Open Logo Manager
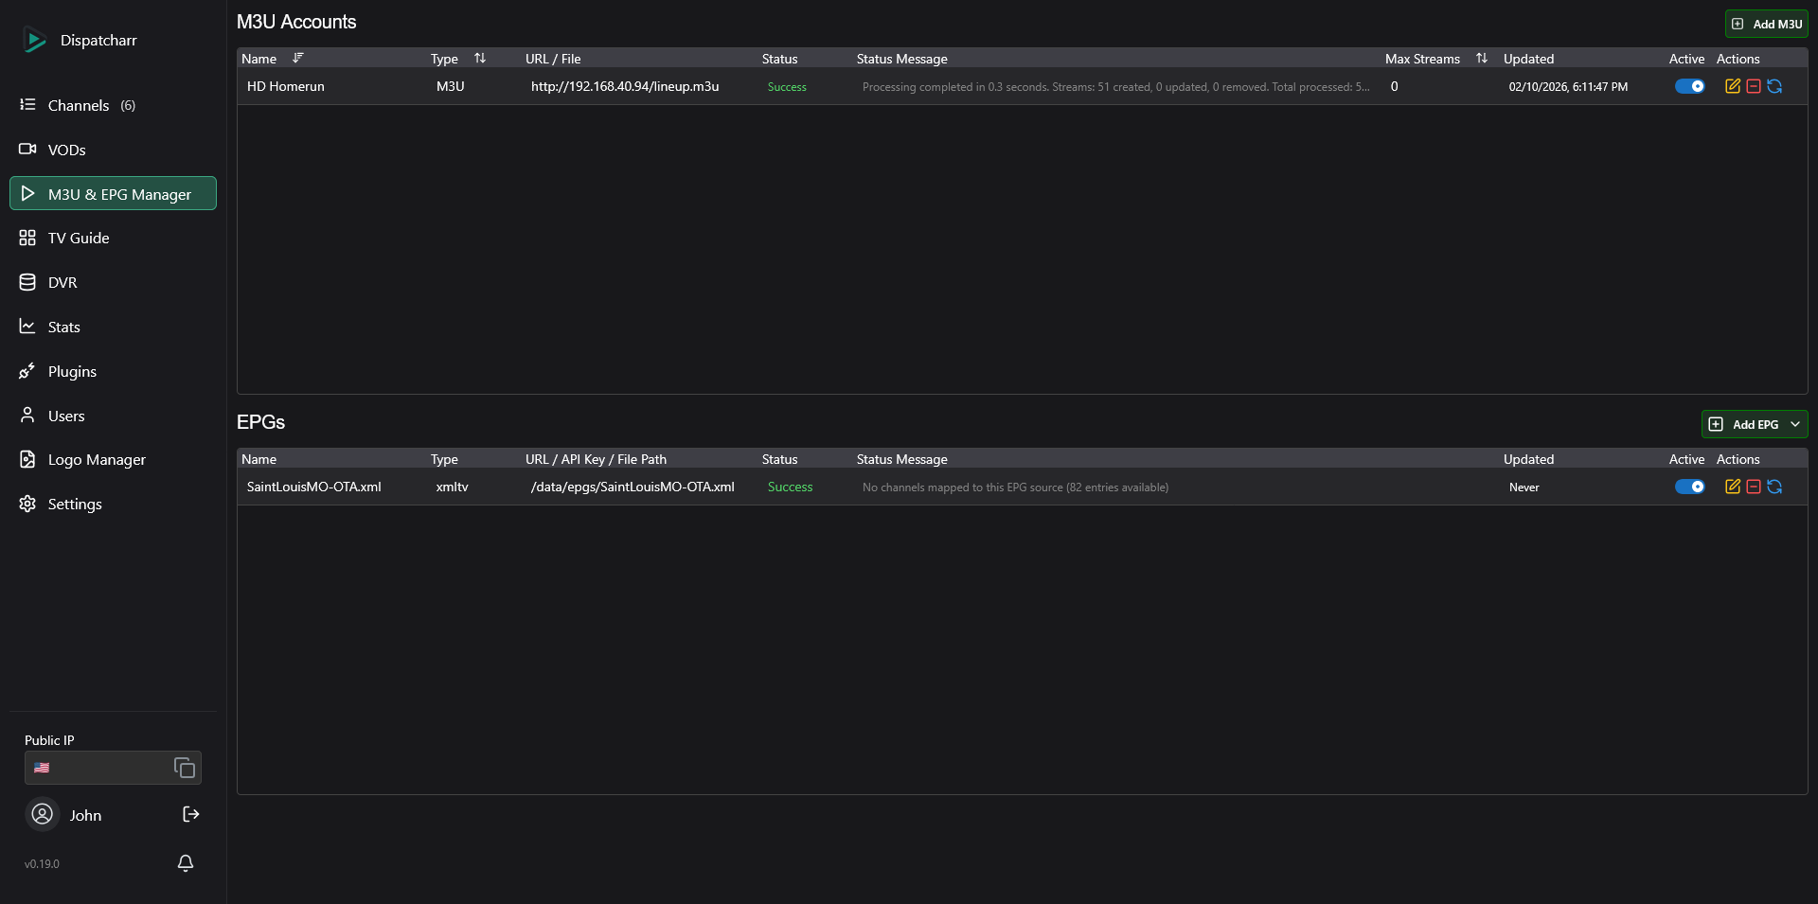 tap(113, 459)
